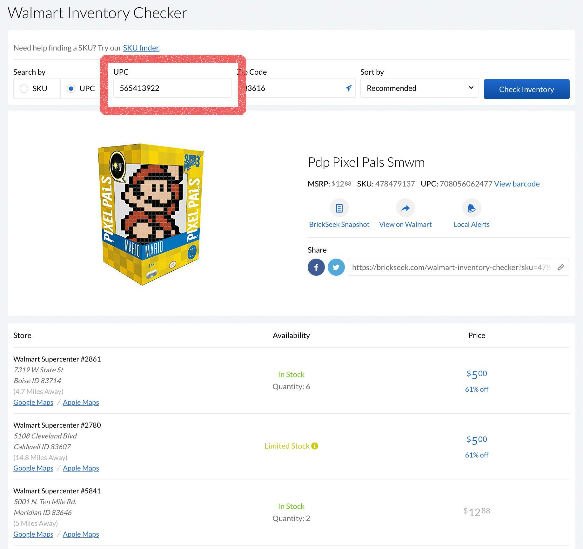583x549 pixels.
Task: Open Google Maps for Walmart Supercenter #2861
Action: tap(33, 402)
